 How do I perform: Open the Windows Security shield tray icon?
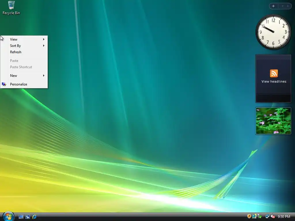[x=249, y=216]
